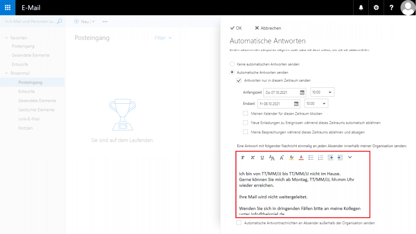
Task: Open the Neu dropdown arrow
Action: (93, 22)
